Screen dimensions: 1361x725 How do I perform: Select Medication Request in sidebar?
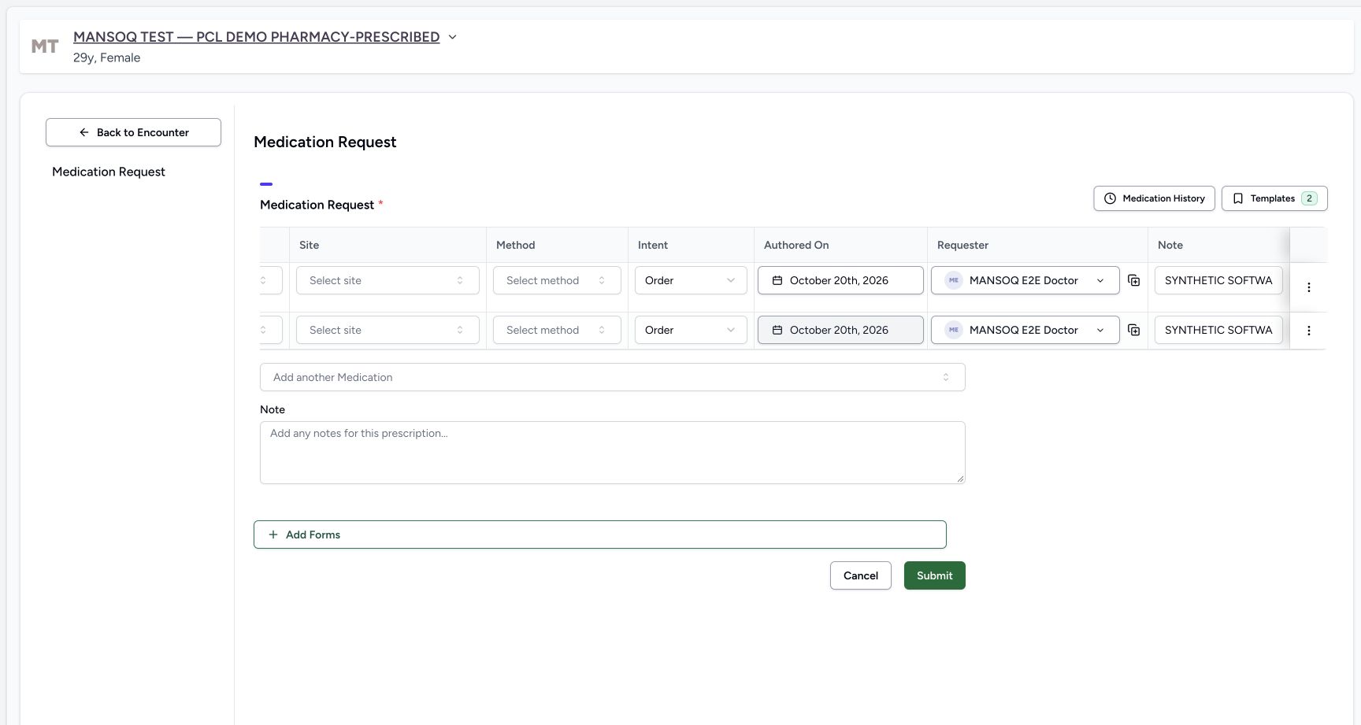pyautogui.click(x=109, y=172)
